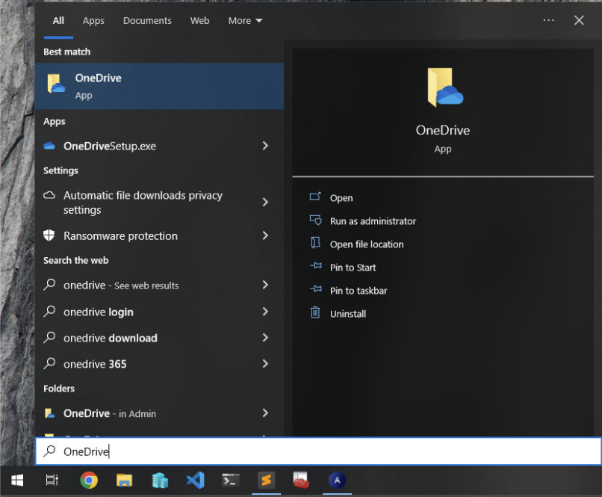Screen dimensions: 602x497
Task: Click the Open icon in the actions list
Action: pyautogui.click(x=315, y=197)
